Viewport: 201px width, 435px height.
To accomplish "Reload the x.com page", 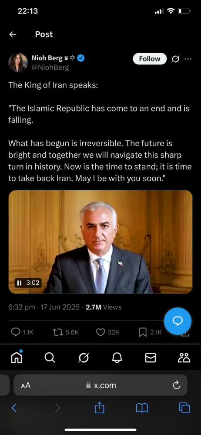I will click(176, 385).
